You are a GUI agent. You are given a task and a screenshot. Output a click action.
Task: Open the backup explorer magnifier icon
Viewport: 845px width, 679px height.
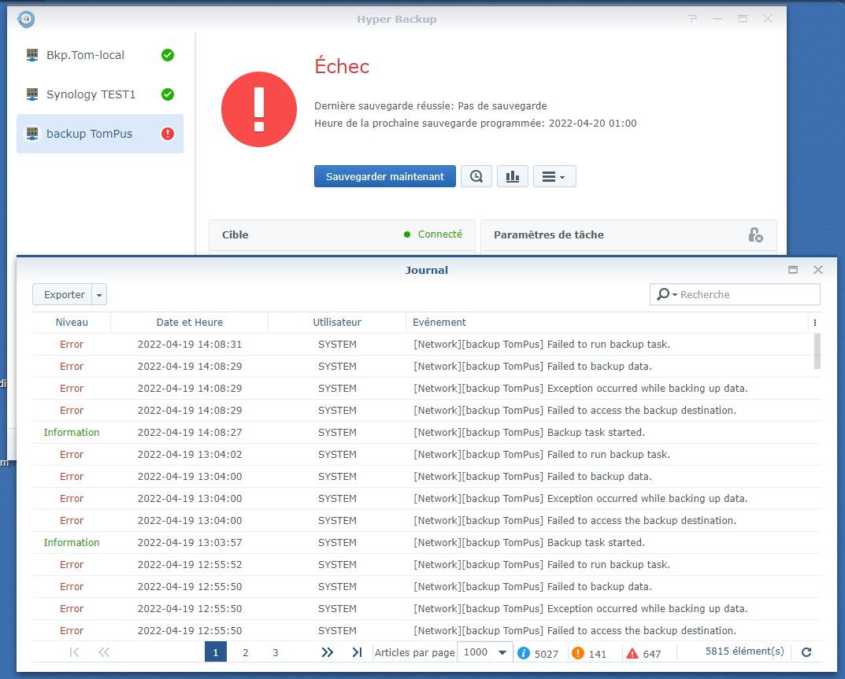(x=476, y=177)
